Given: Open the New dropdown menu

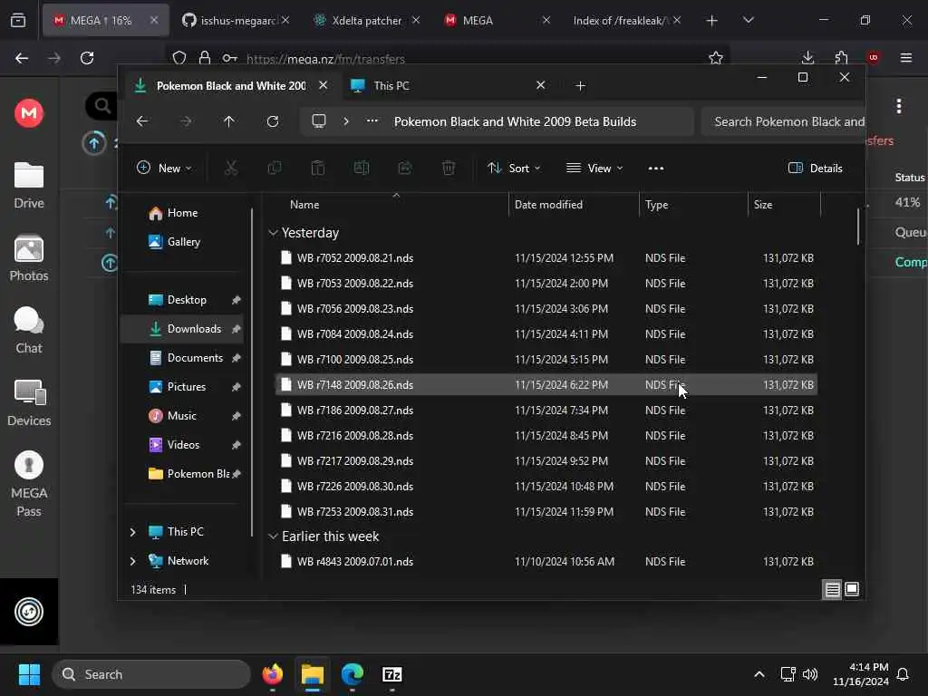Looking at the screenshot, I should (164, 168).
